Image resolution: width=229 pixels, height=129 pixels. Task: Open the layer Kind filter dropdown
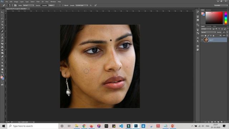click(x=206, y=29)
